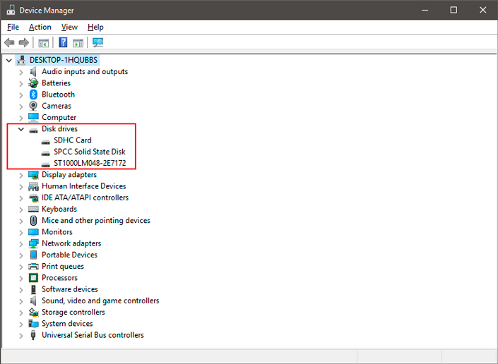
Task: Select the Audio inputs and outputs speaker icon
Action: pyautogui.click(x=33, y=72)
